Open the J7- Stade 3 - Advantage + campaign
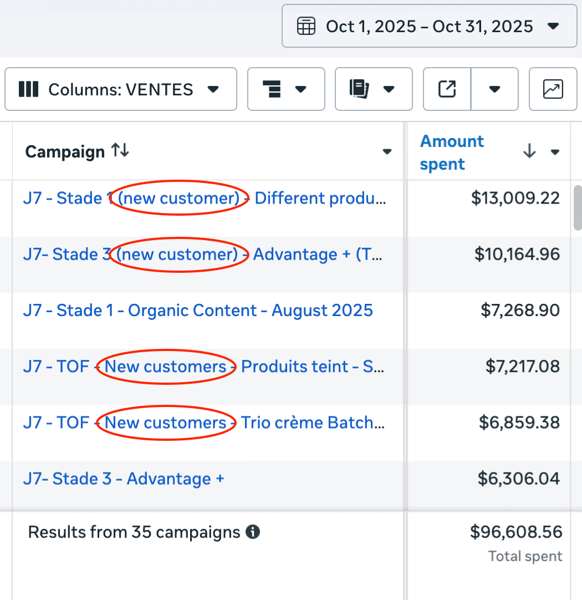This screenshot has height=600, width=582. pyautogui.click(x=124, y=479)
